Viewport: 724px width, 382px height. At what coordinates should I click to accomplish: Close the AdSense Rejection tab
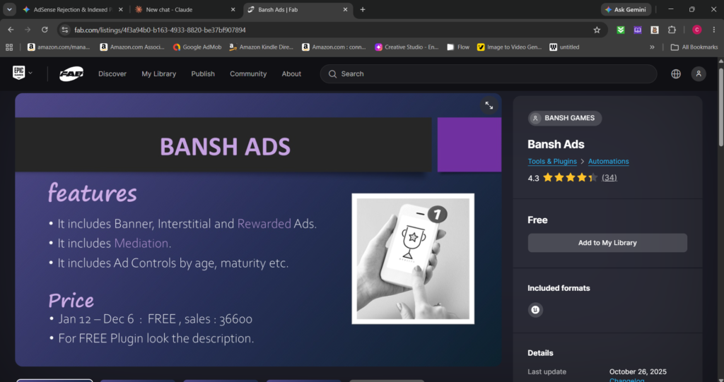[121, 10]
